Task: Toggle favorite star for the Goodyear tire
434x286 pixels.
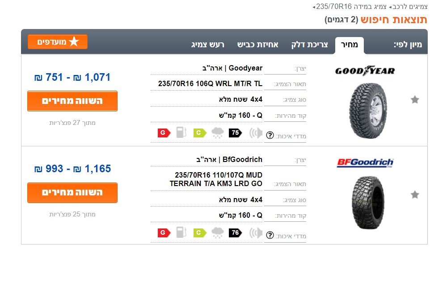Action: [x=415, y=99]
